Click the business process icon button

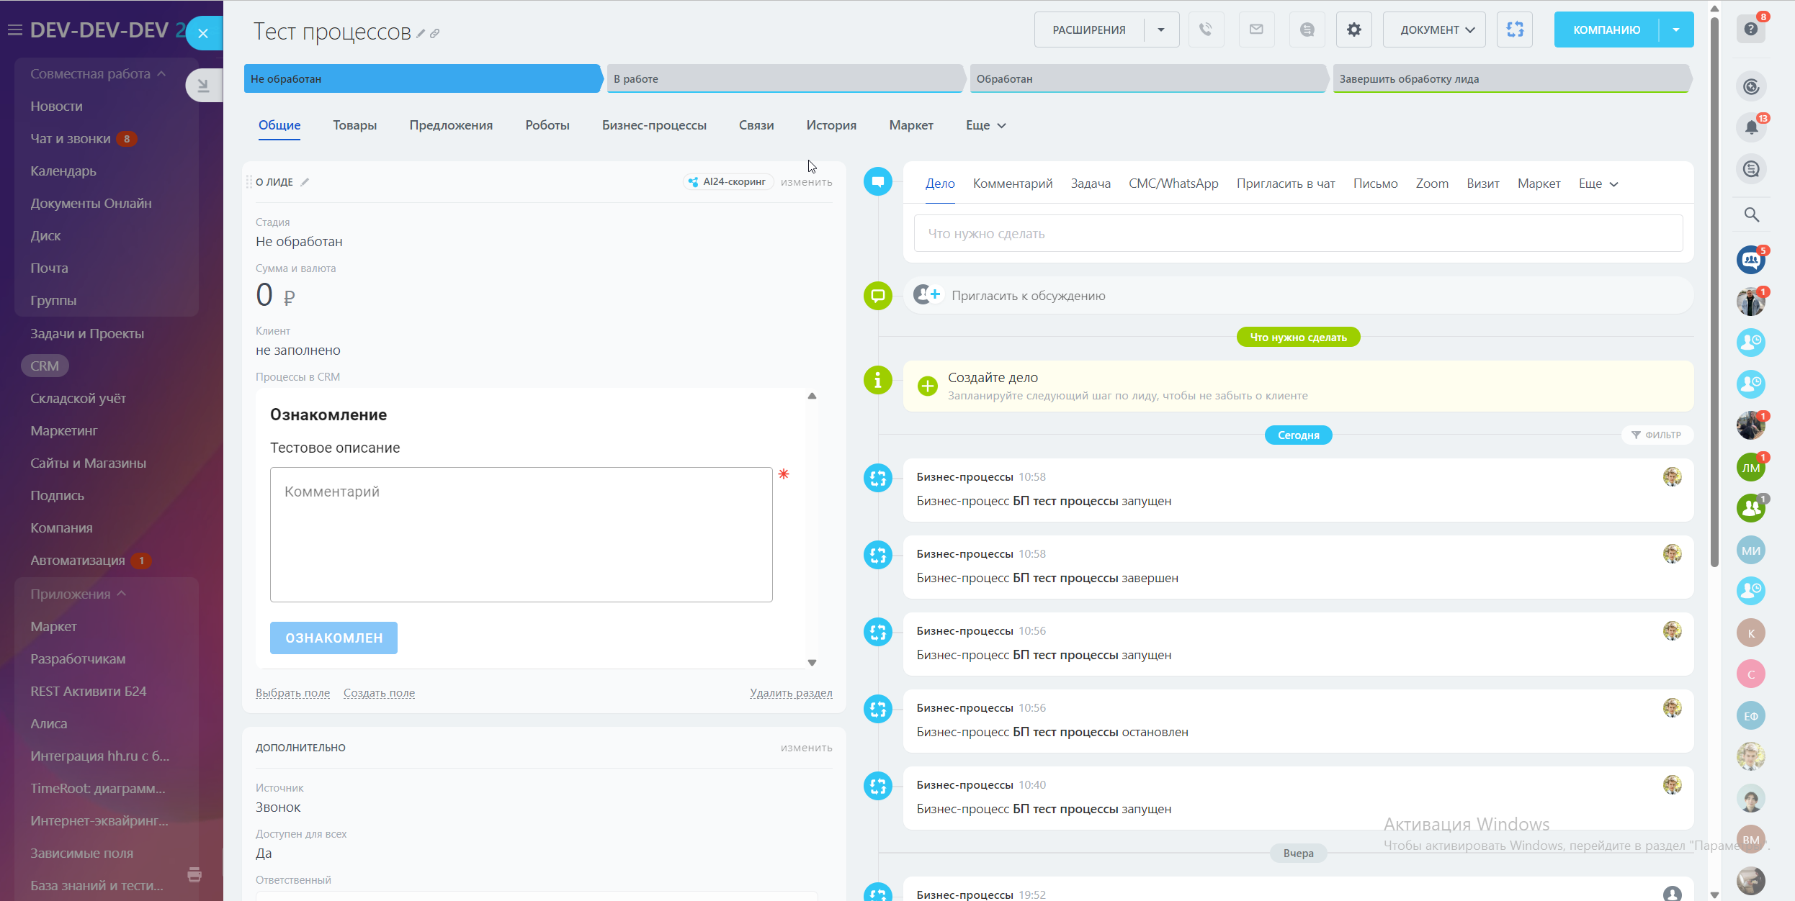coord(1515,30)
